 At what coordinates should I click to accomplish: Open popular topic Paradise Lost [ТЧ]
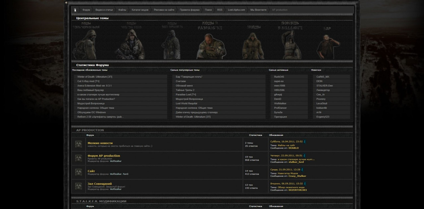(x=186, y=94)
